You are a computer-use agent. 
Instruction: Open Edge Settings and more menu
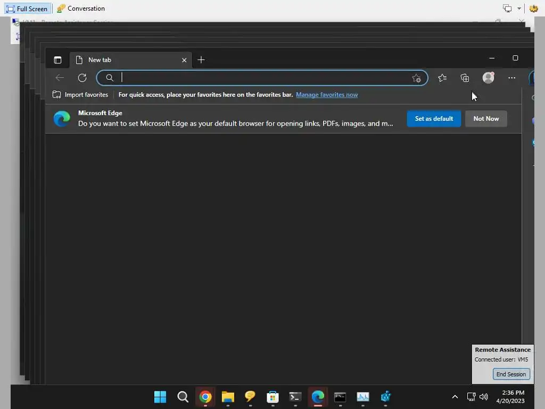[511, 78]
